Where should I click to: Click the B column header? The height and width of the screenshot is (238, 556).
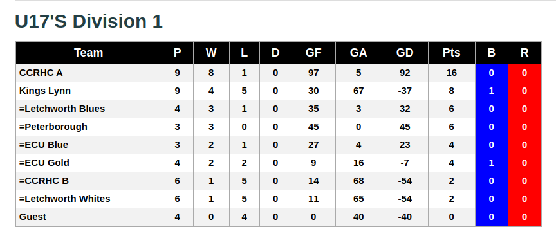point(491,53)
